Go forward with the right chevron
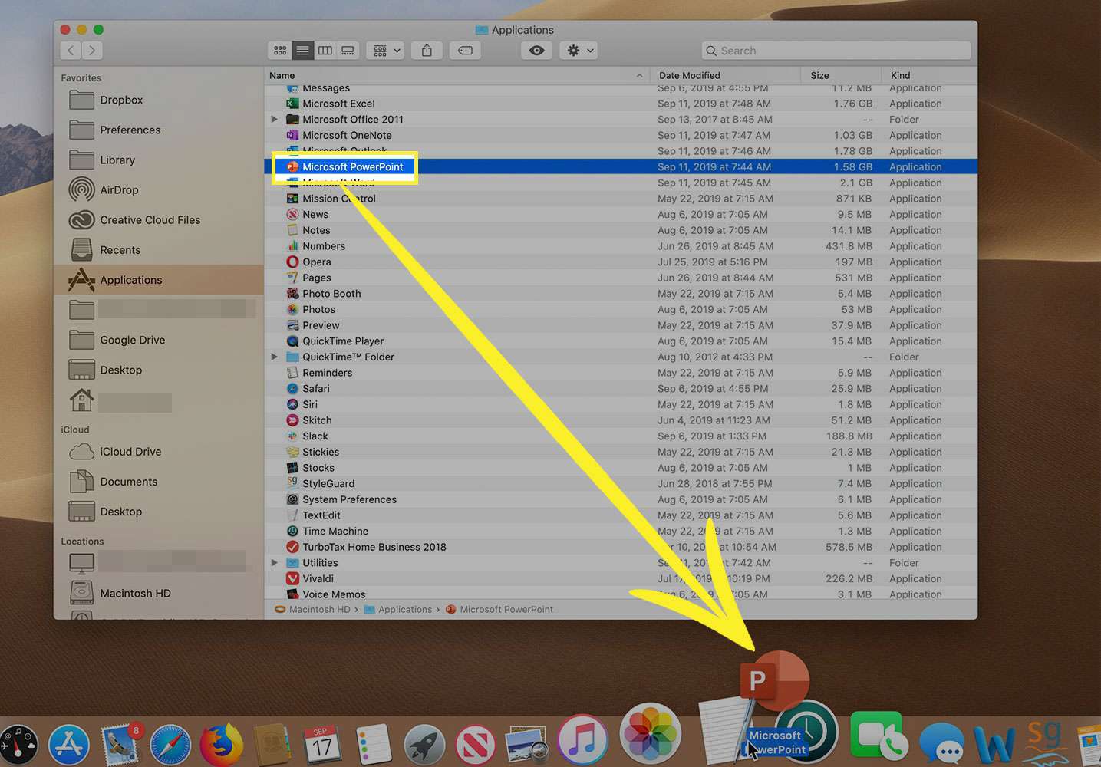The image size is (1101, 767). (92, 51)
